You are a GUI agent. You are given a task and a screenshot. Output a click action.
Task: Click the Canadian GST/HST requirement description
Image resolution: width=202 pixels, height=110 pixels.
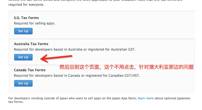[77, 76]
